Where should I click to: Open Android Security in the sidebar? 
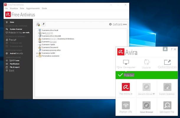click(x=17, y=53)
